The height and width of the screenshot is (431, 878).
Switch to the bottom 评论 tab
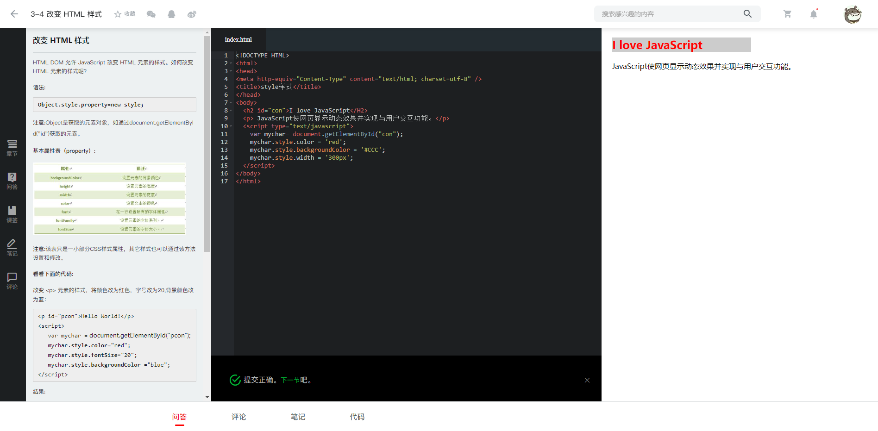(x=239, y=417)
